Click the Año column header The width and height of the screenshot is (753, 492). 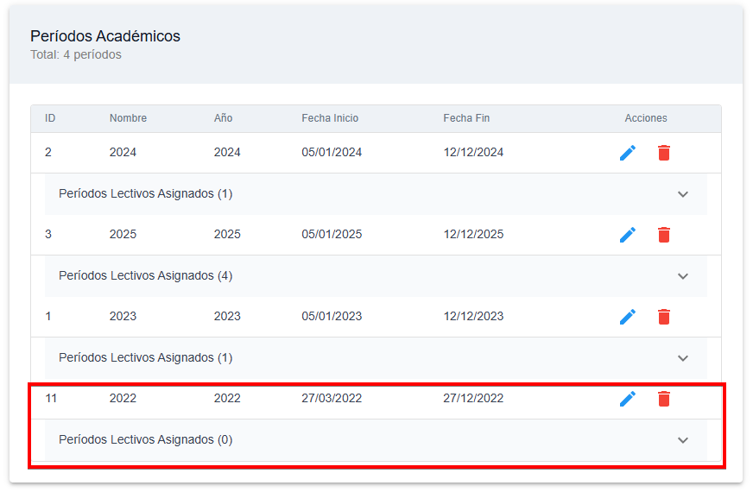click(224, 118)
